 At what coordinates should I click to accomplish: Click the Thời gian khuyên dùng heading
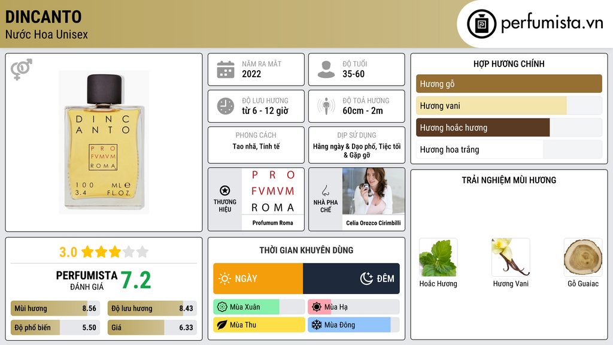(x=306, y=250)
